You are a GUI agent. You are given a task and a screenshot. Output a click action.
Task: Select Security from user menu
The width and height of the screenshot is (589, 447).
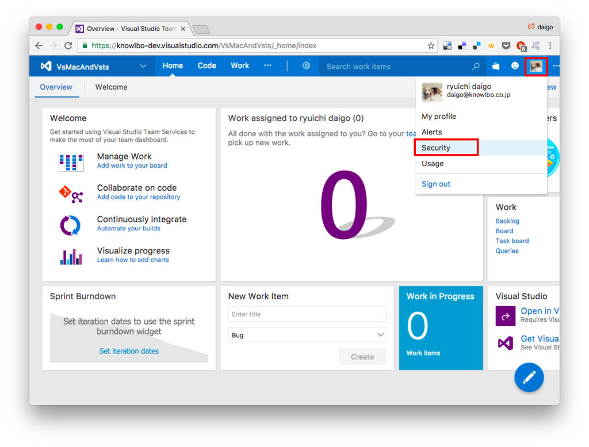pos(481,148)
